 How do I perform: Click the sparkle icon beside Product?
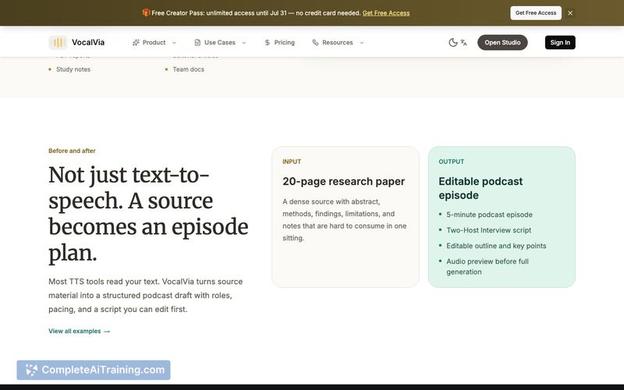point(136,43)
